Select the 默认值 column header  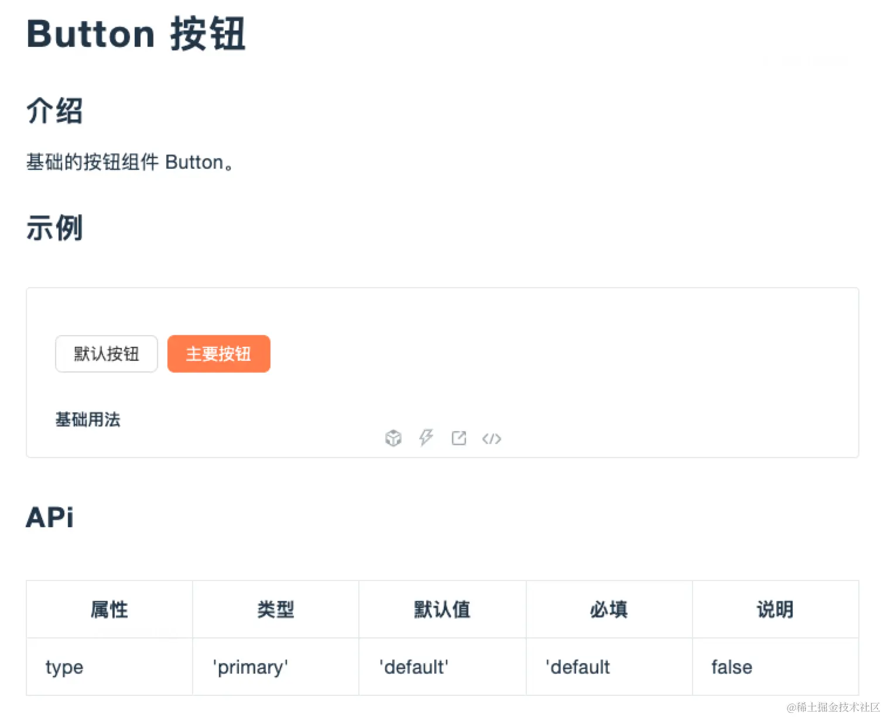pyautogui.click(x=442, y=610)
